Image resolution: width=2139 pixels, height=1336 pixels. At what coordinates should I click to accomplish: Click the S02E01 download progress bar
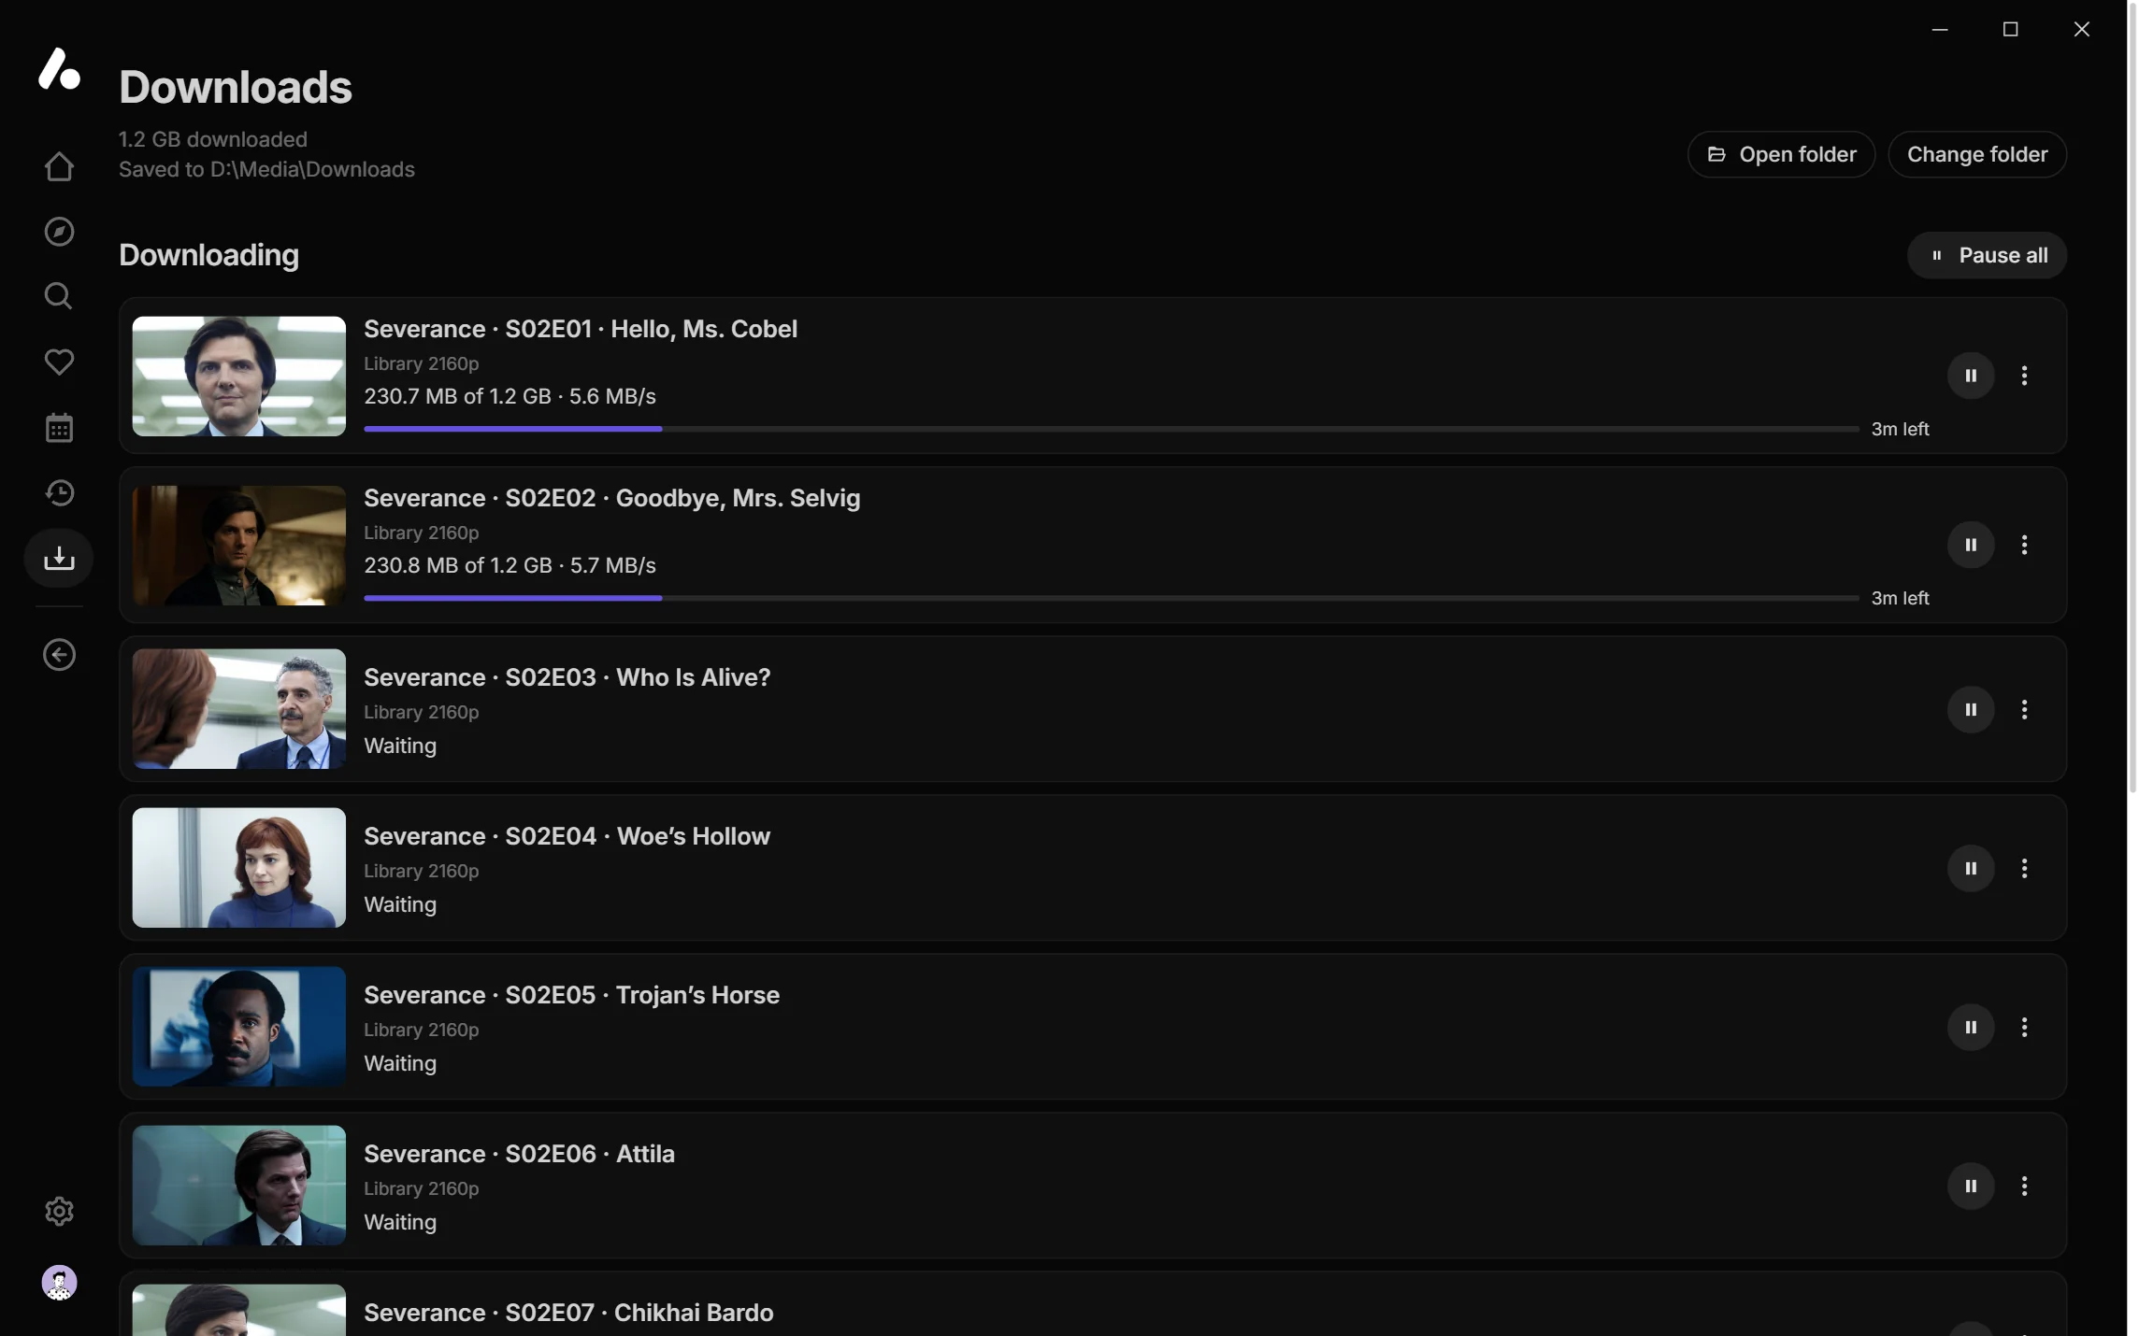[1111, 429]
